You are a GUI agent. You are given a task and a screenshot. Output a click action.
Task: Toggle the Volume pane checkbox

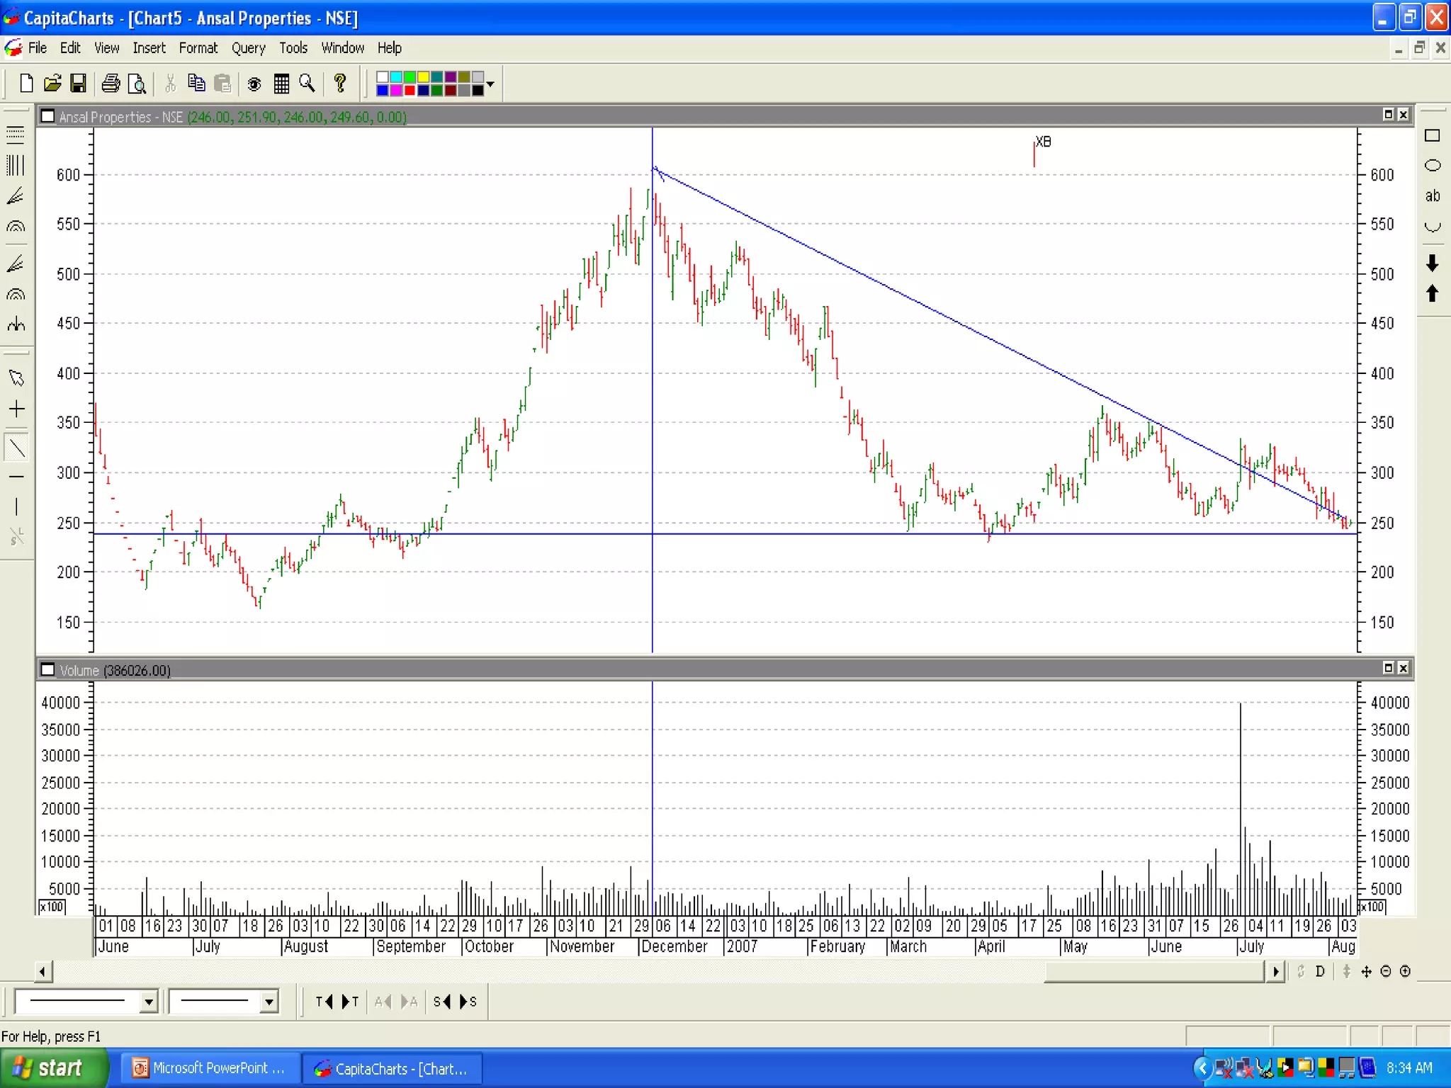point(48,670)
